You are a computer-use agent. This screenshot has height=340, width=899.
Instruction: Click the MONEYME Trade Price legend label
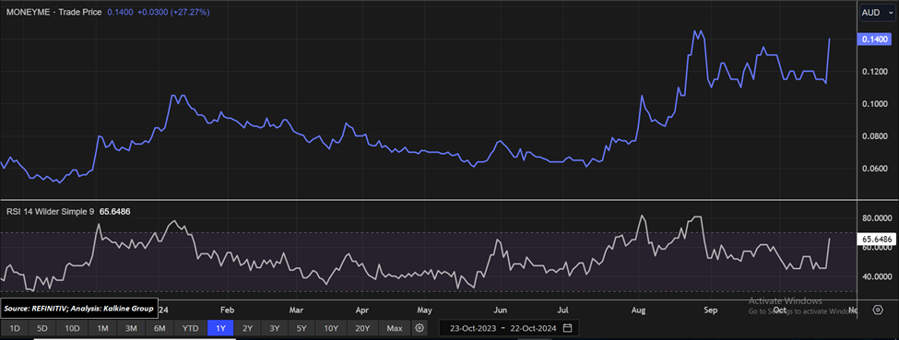[x=53, y=12]
